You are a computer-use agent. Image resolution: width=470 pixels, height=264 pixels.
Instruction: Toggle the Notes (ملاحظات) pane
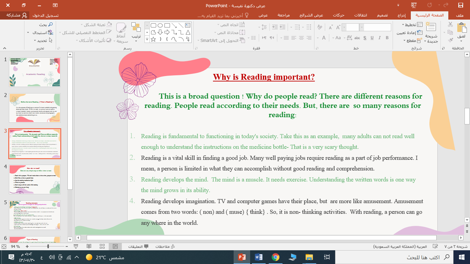tap(165, 246)
